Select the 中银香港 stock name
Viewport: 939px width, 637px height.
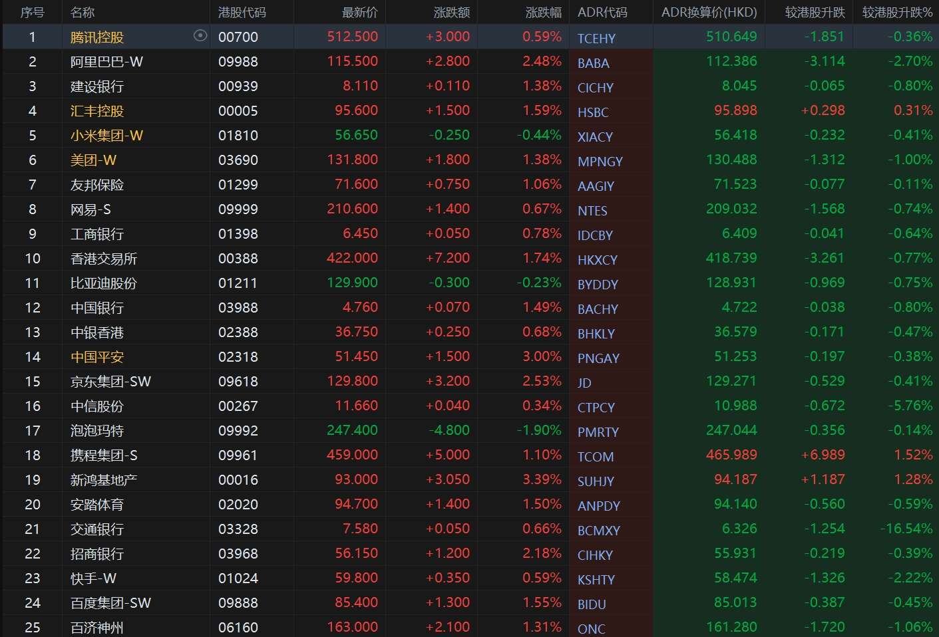97,332
